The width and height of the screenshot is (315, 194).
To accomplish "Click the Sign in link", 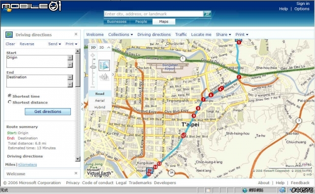I will tap(303, 3).
